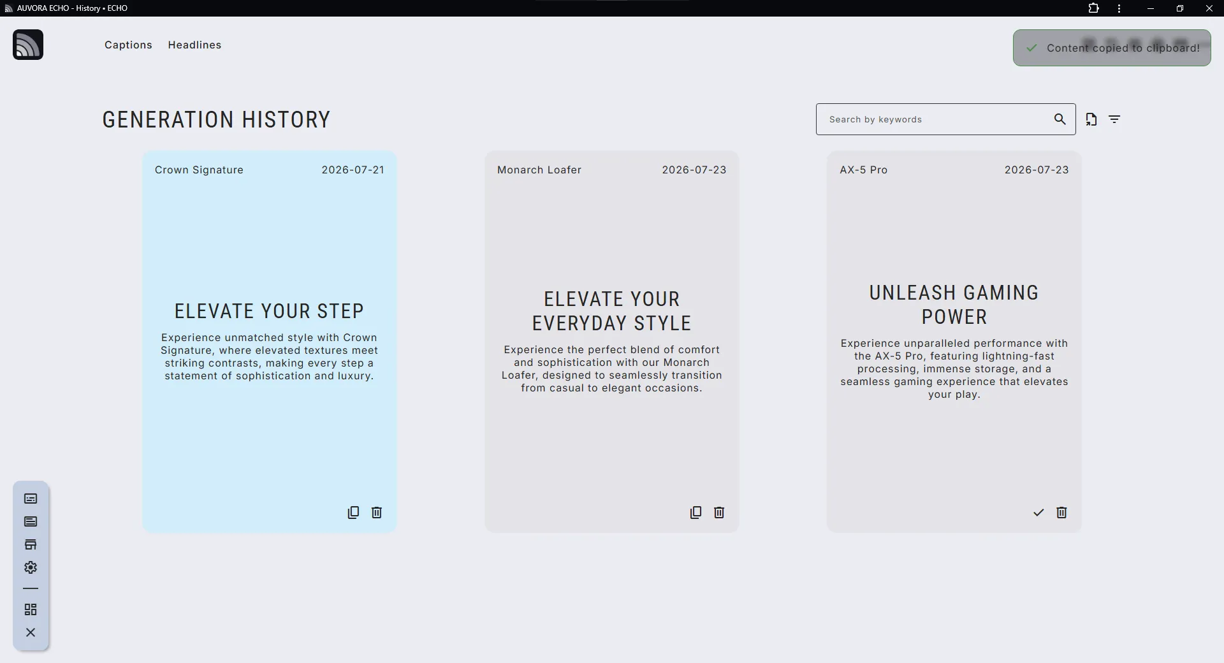Screen dimensions: 1224x663
Task: Click the AUVORA ECHO logo icon
Action: click(x=28, y=45)
